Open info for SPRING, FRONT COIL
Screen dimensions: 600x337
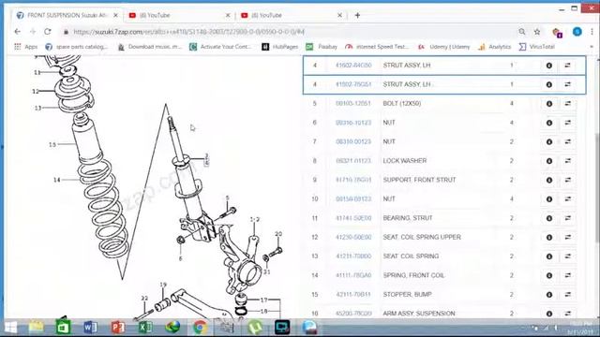tap(549, 275)
